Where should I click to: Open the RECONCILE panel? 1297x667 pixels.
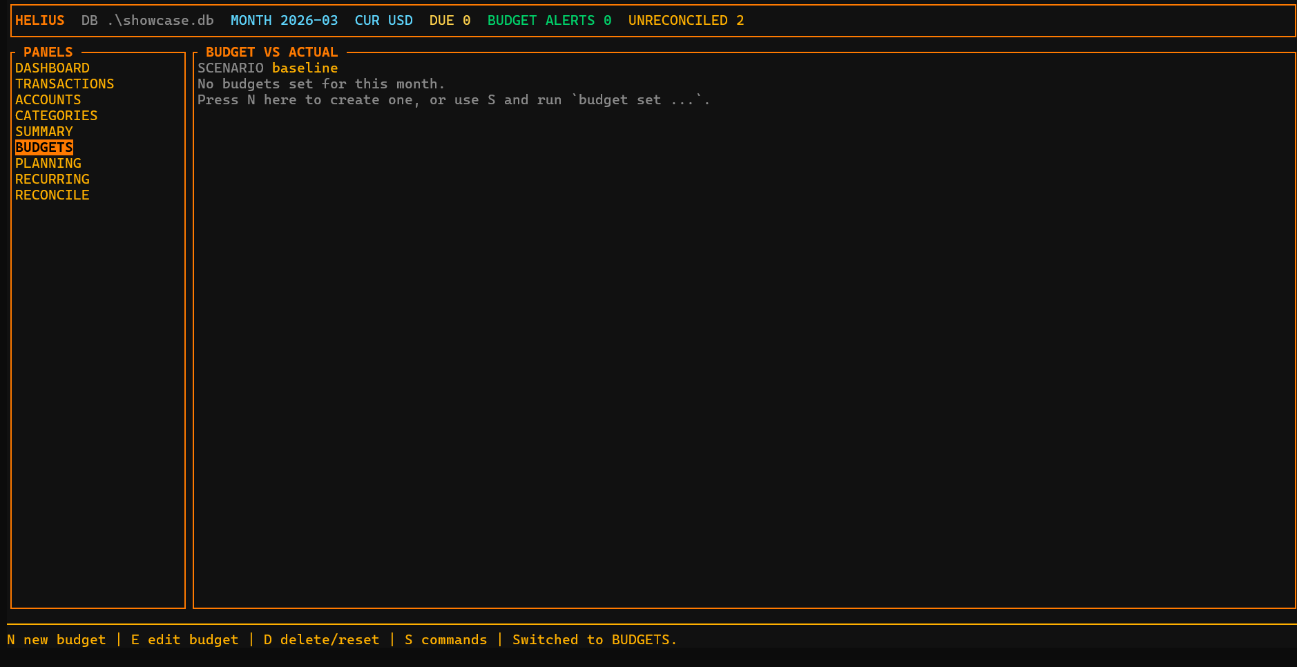[52, 195]
